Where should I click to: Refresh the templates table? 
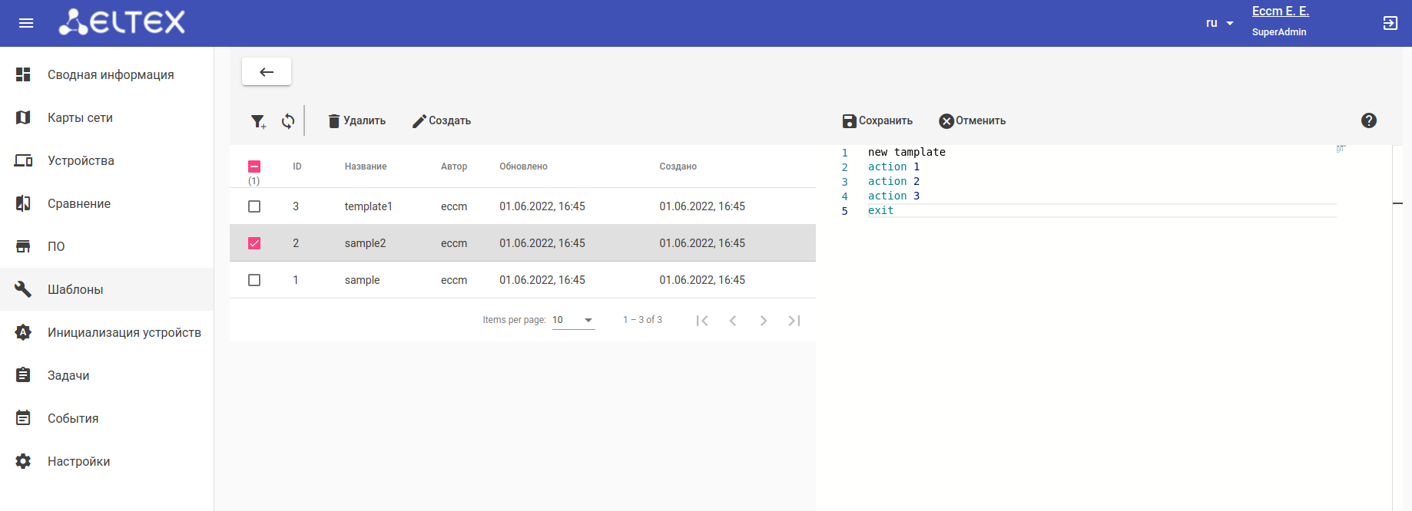point(288,121)
